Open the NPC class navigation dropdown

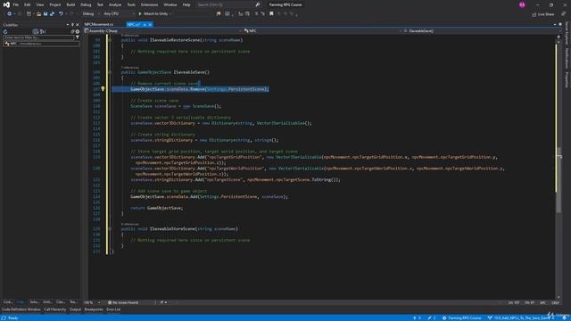point(322,31)
